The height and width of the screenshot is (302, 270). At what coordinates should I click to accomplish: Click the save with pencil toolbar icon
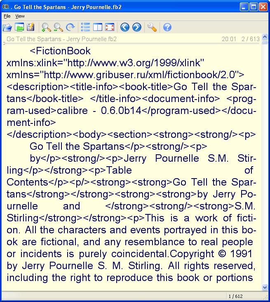coord(31,27)
